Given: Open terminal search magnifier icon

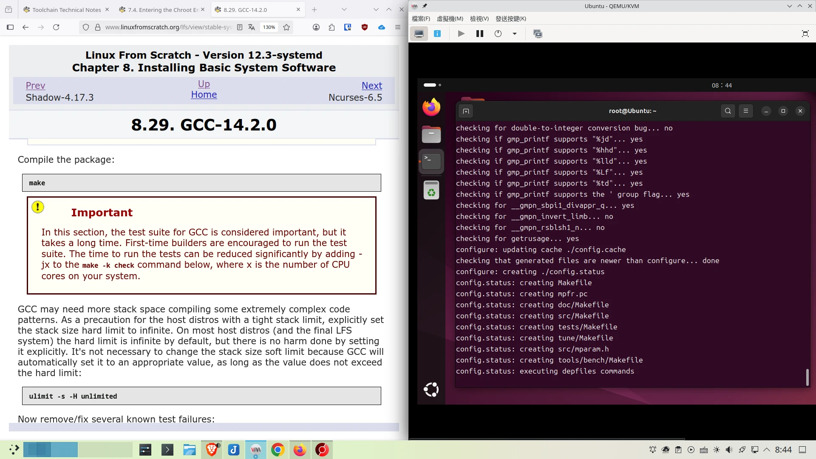Looking at the screenshot, I should (728, 111).
